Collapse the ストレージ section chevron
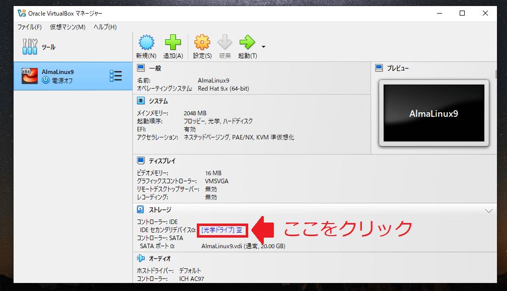Image resolution: width=507 pixels, height=291 pixels. click(489, 210)
